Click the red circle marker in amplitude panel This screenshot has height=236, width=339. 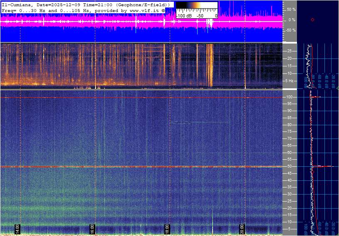[x=312, y=19]
